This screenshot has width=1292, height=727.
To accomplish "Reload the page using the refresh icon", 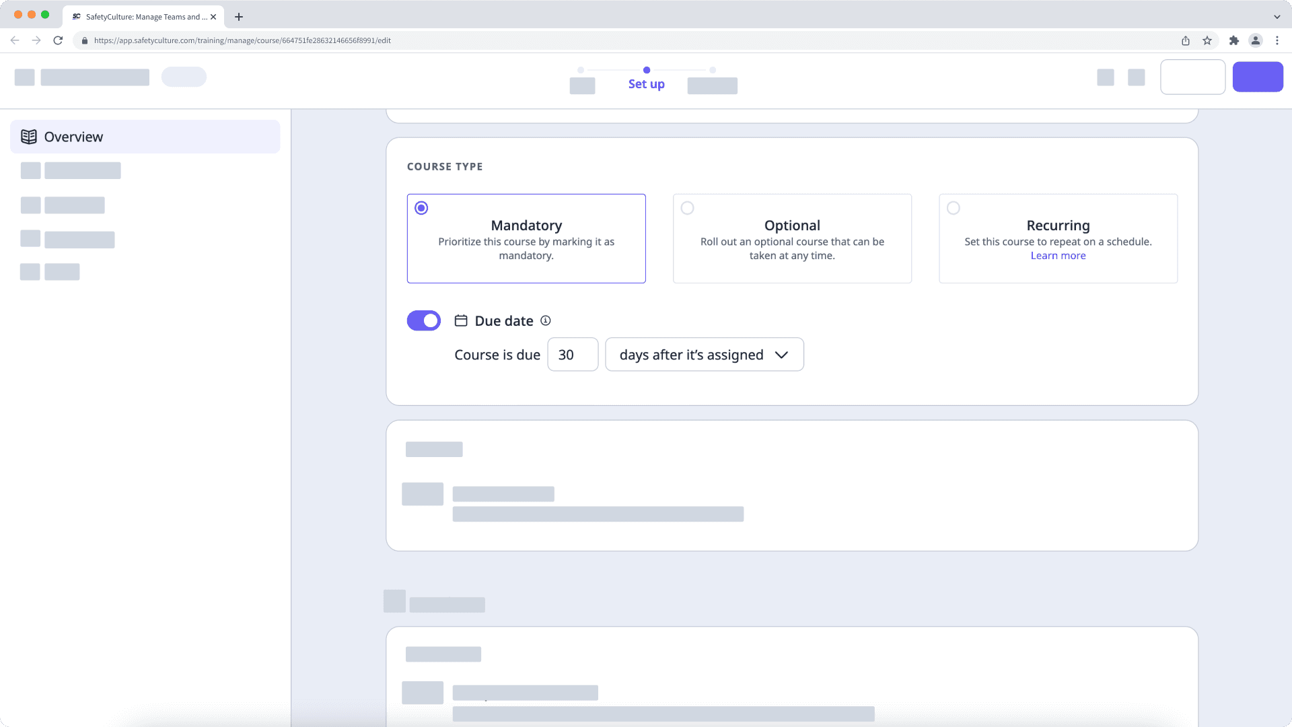I will point(57,40).
